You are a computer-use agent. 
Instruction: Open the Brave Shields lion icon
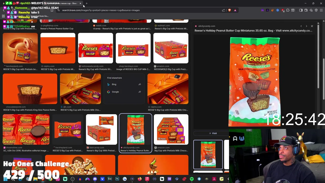[x=230, y=10]
